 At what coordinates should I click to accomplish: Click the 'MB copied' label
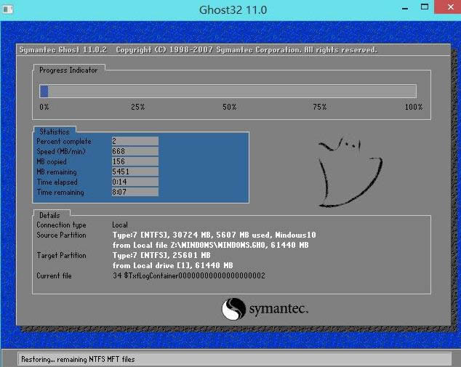pos(52,161)
